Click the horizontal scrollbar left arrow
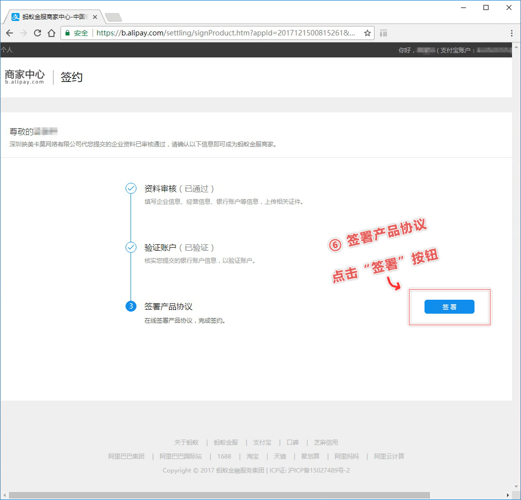 [x=4, y=495]
